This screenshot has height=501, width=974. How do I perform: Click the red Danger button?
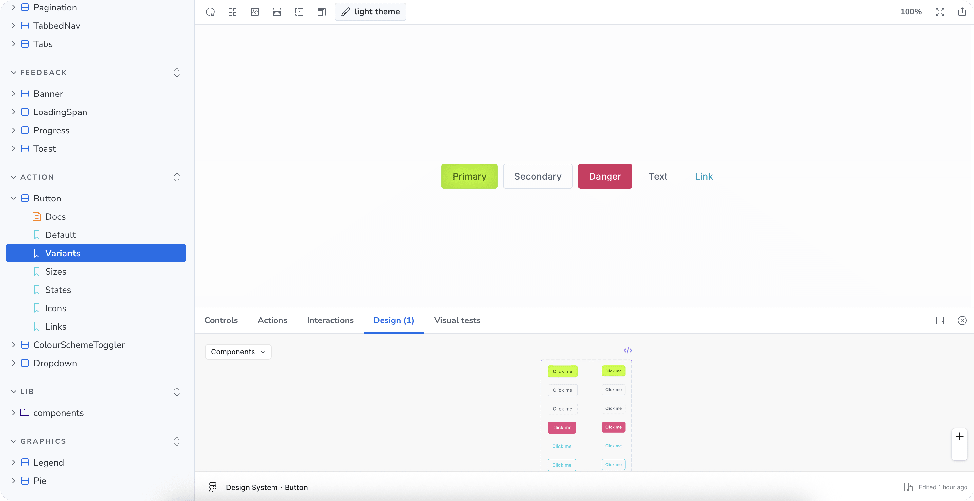605,176
